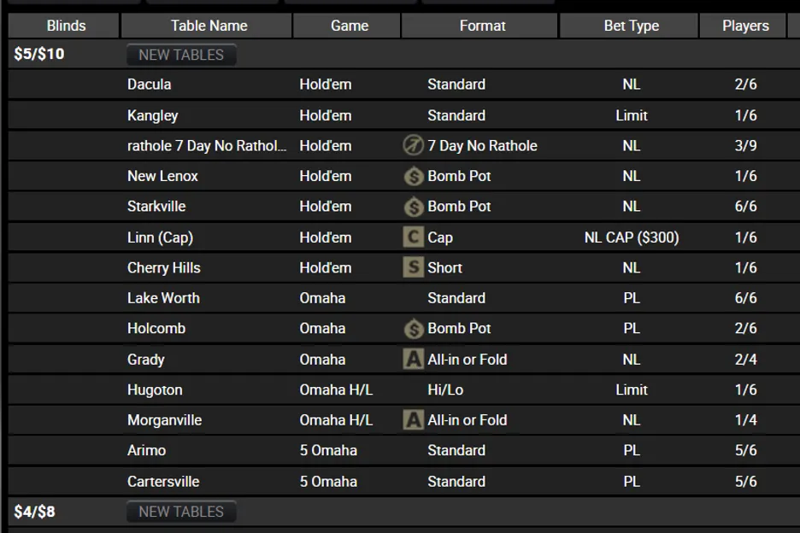Click the Blinds column header
800x533 pixels.
(65, 26)
